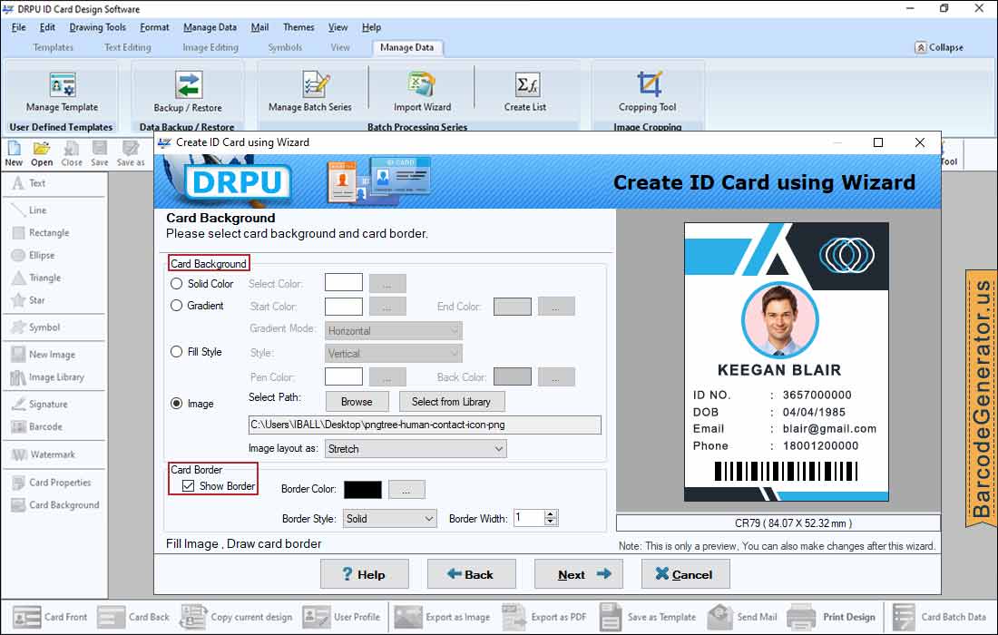
Task: Open the Themes menu
Action: click(x=298, y=27)
